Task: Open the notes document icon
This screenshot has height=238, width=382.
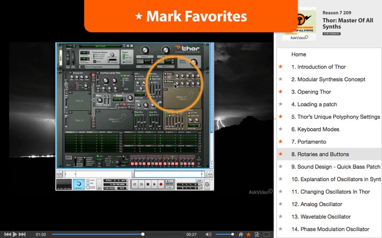Action: click(257, 234)
